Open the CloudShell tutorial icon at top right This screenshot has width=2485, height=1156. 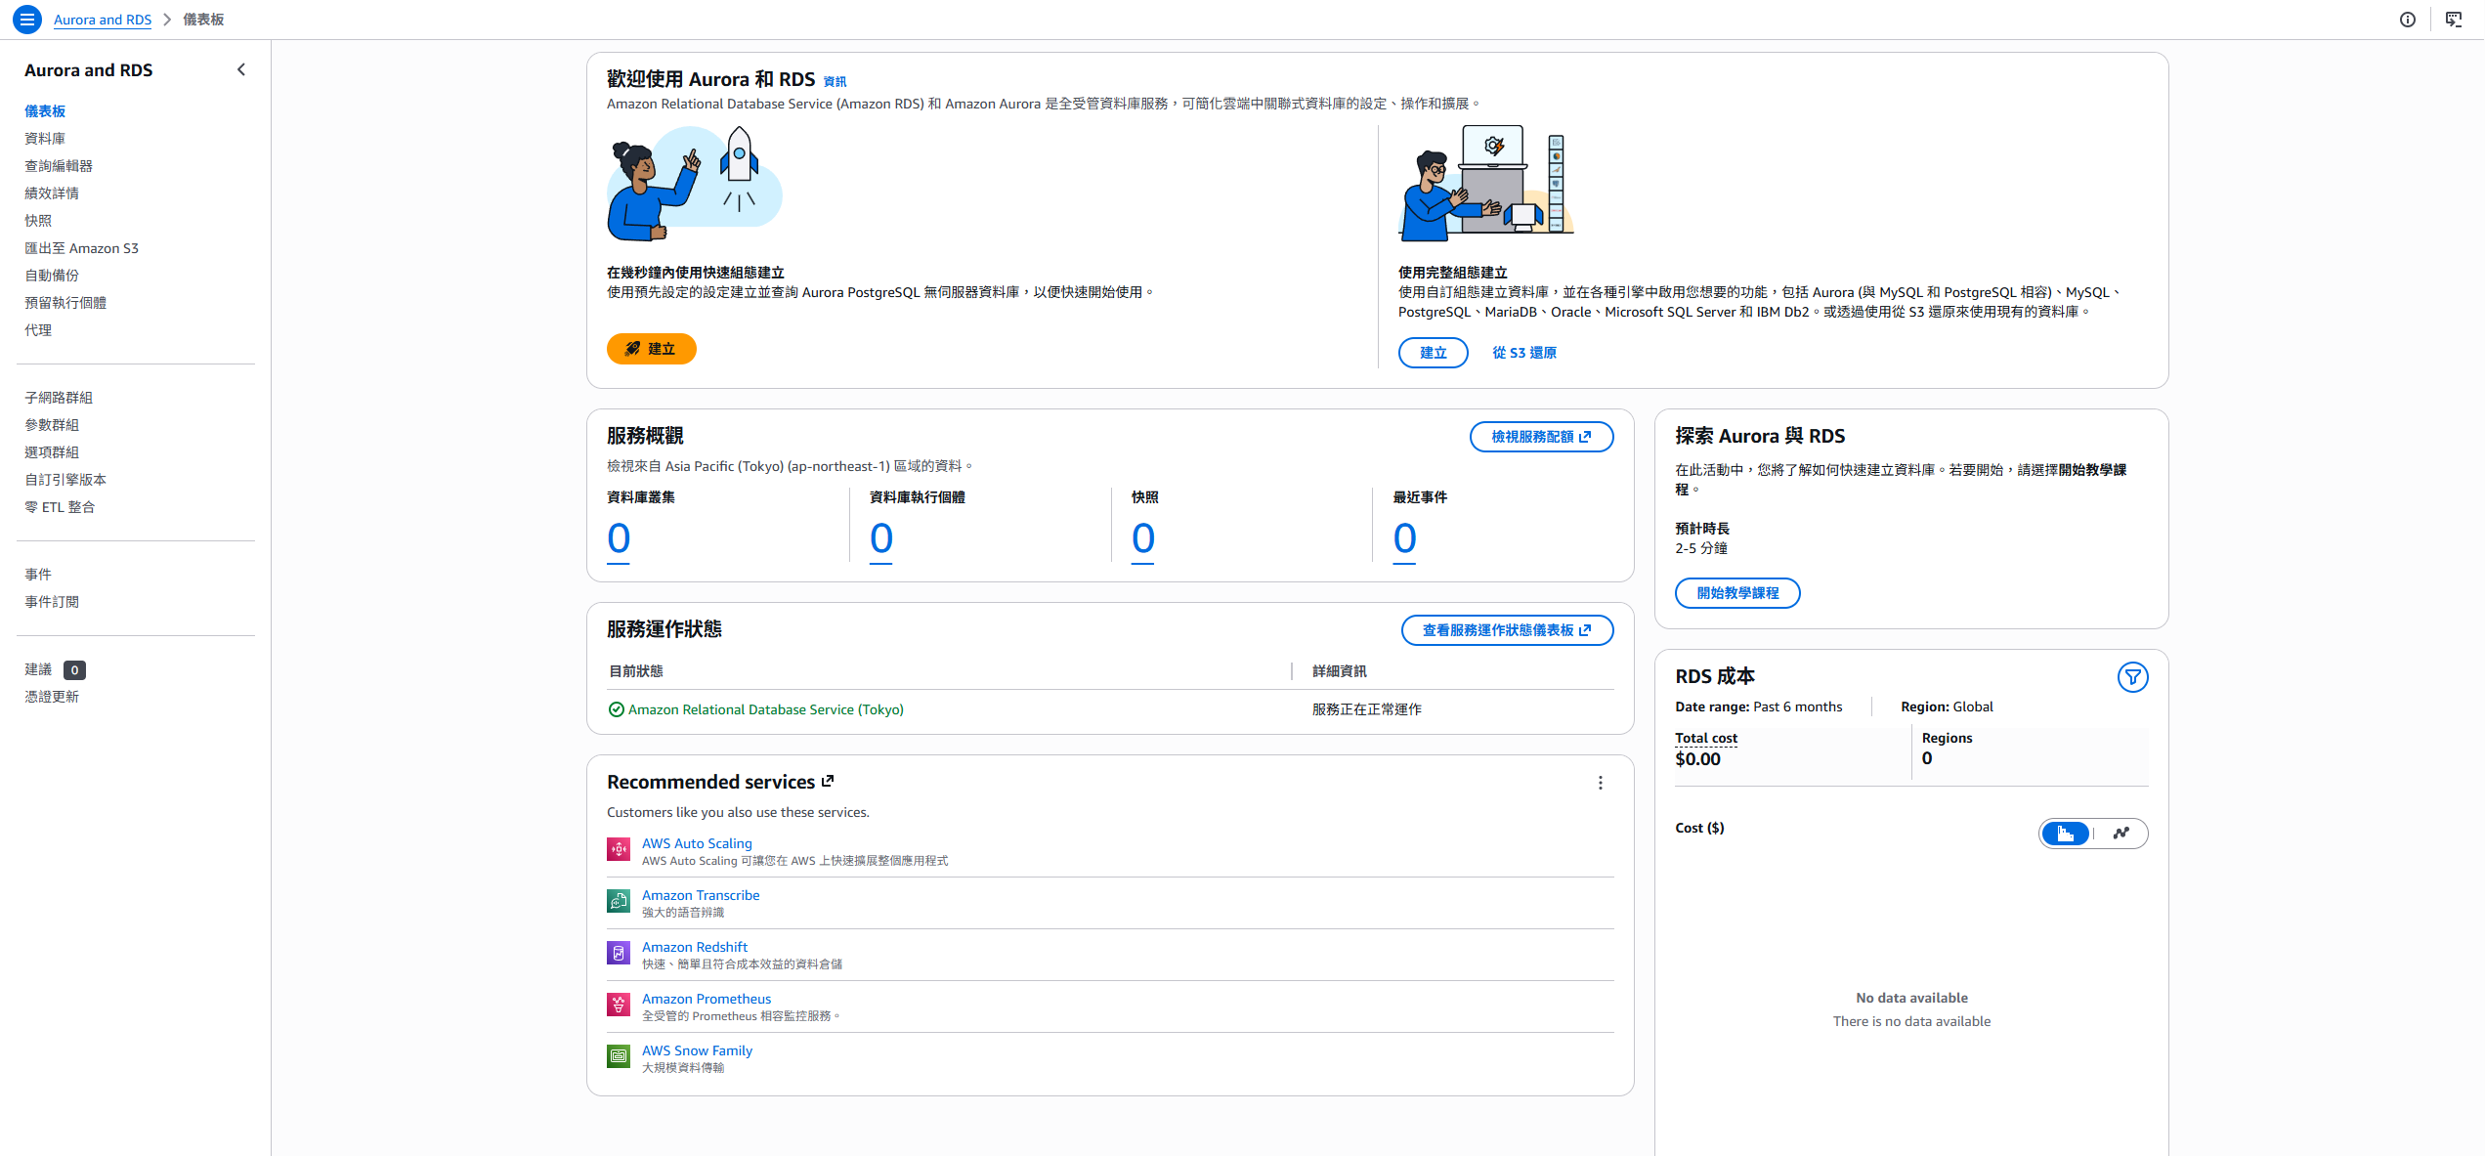coord(2454,20)
